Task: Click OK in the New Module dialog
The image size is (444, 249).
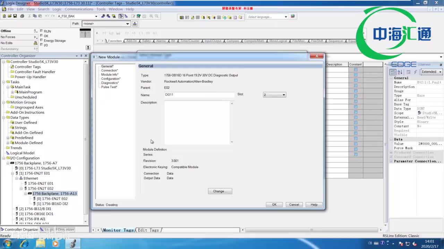Action: click(x=274, y=204)
